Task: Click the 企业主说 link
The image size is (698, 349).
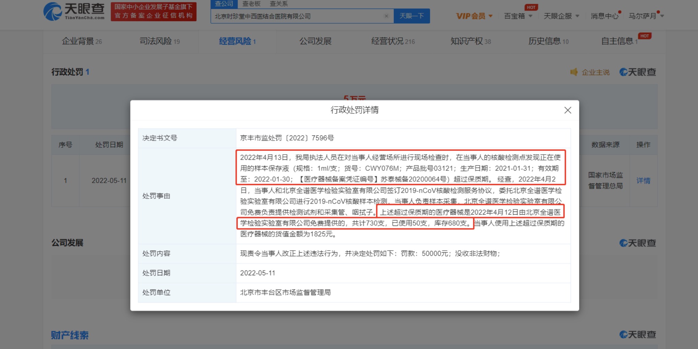Action: coord(595,72)
